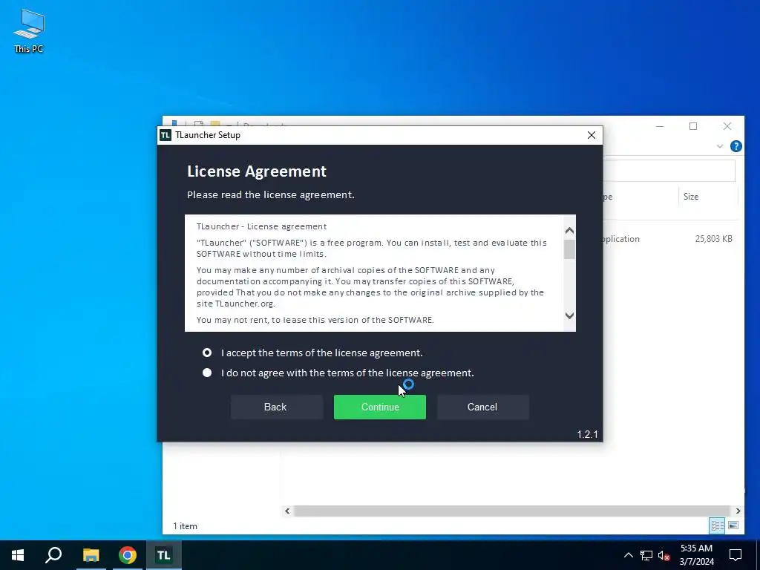Select the 25,803 KB file size cell

(x=713, y=238)
